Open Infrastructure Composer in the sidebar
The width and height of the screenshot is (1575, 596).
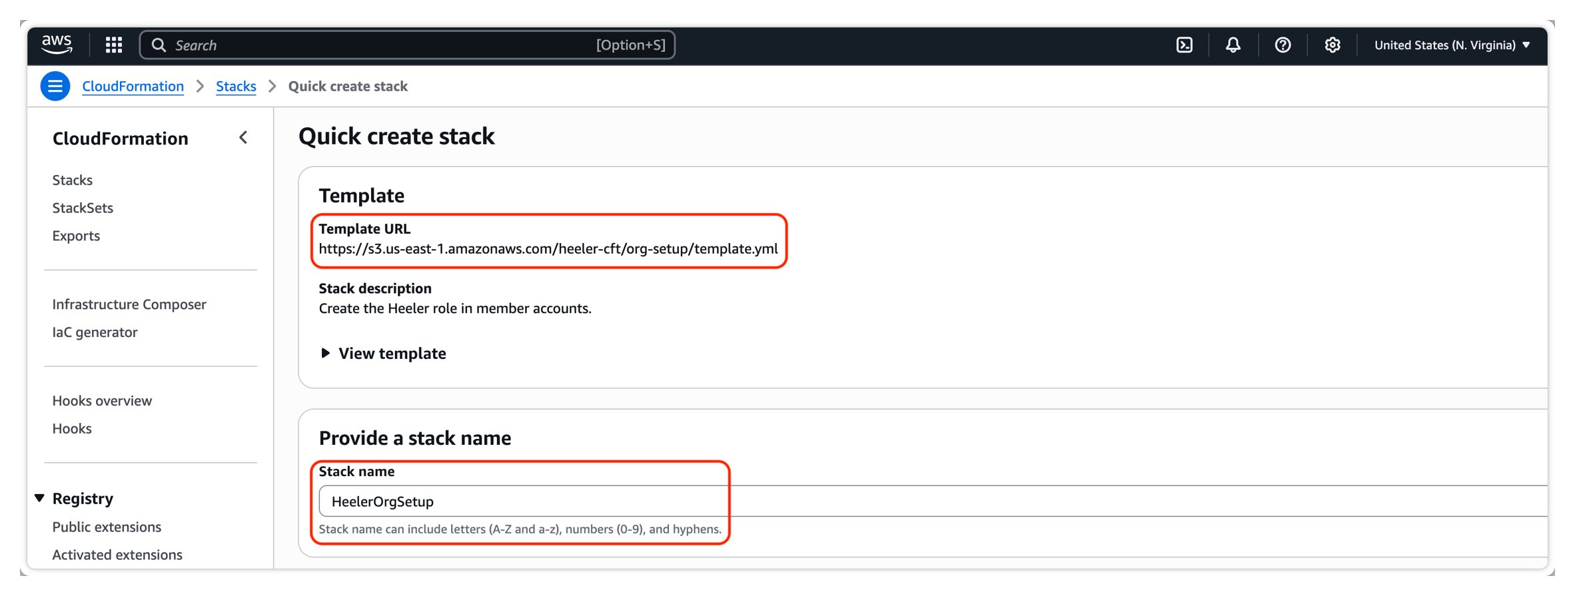coord(129,304)
